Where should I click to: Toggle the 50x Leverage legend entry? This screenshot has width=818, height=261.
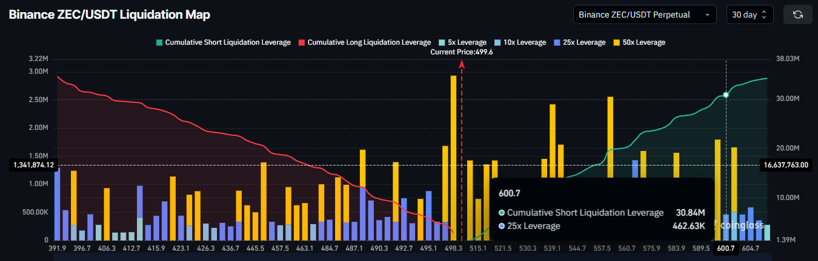tap(639, 42)
